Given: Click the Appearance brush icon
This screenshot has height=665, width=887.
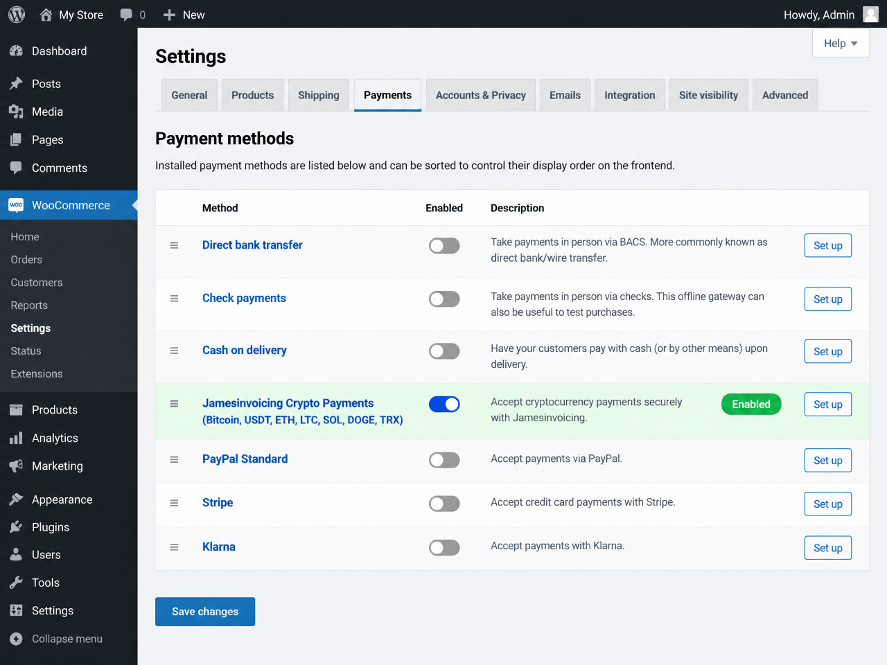Looking at the screenshot, I should tap(17, 499).
